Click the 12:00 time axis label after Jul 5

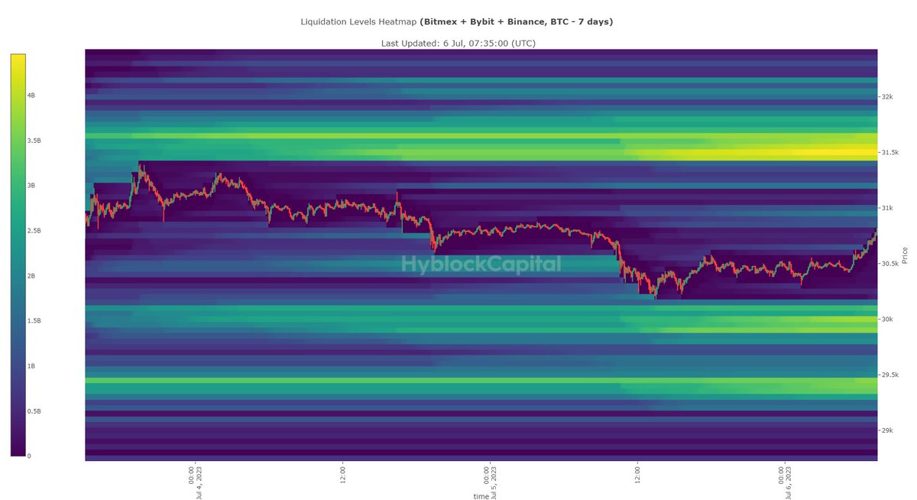click(x=638, y=473)
